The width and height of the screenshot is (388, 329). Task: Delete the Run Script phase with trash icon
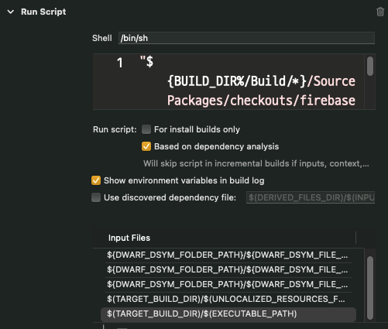pyautogui.click(x=380, y=12)
